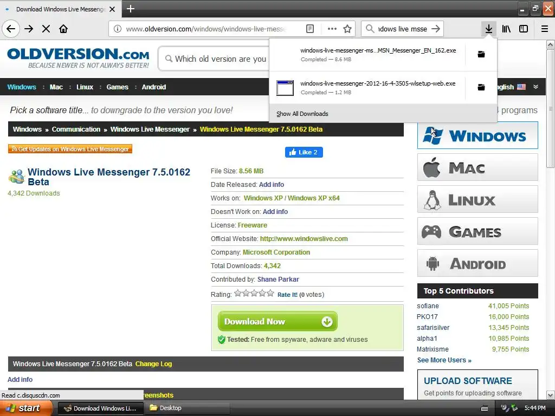This screenshot has height=416, width=555.
Task: Click contributor safarisilver
Action: [433, 328]
